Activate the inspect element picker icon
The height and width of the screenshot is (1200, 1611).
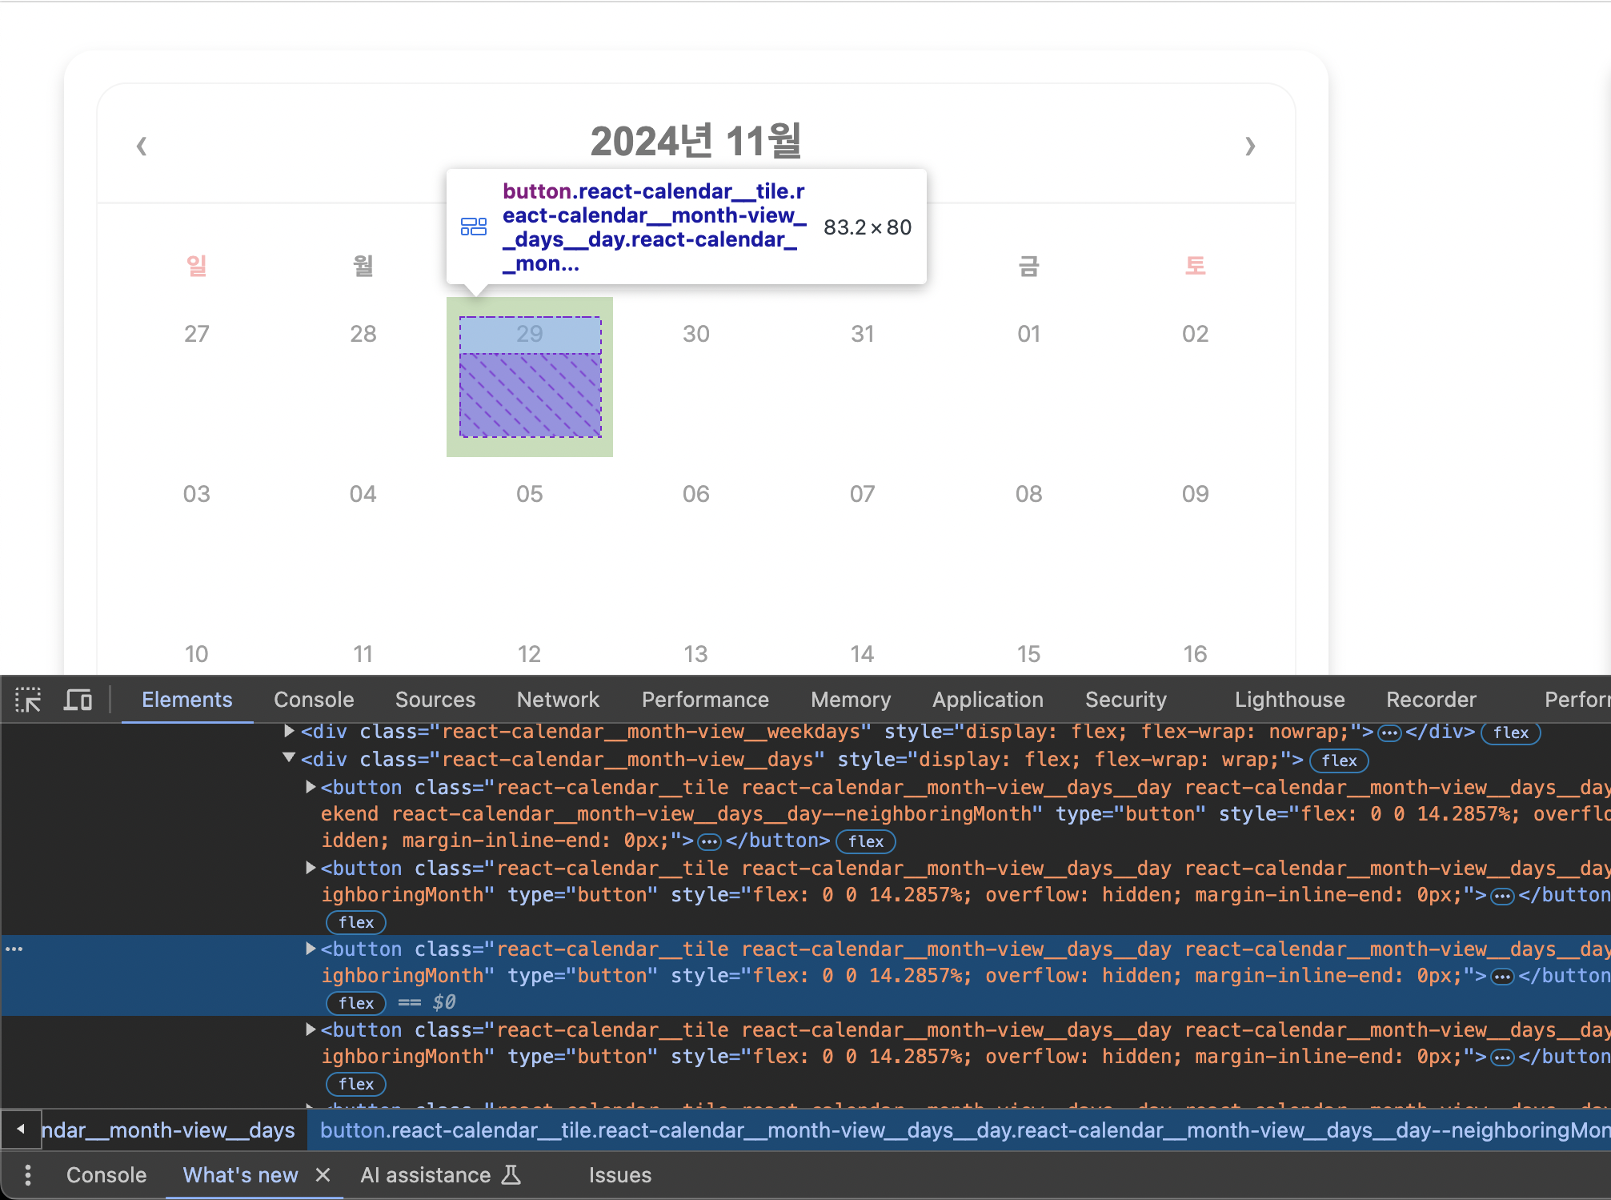click(x=28, y=700)
